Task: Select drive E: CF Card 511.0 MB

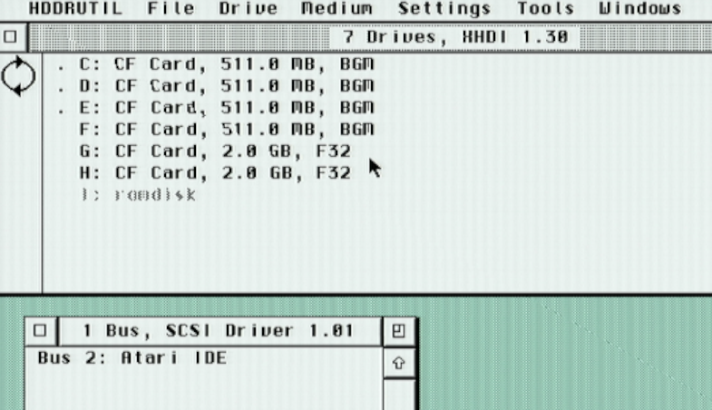Action: pyautogui.click(x=227, y=108)
